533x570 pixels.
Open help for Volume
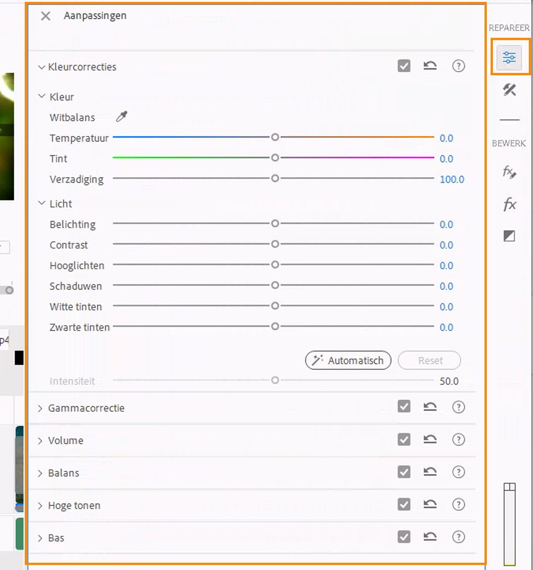[459, 440]
